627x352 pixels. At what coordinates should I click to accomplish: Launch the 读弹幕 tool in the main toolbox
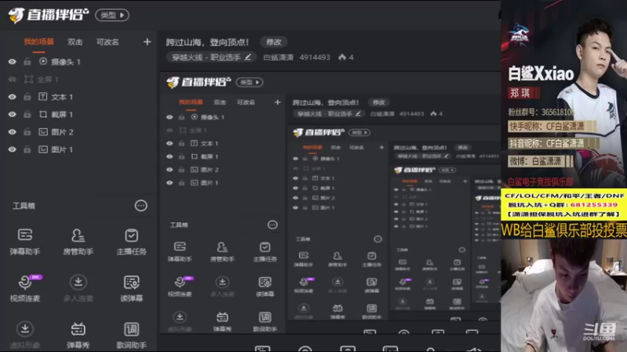tap(131, 288)
